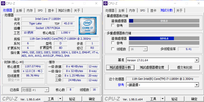Click the 工艺 value 10 纳米

(x=29, y=33)
